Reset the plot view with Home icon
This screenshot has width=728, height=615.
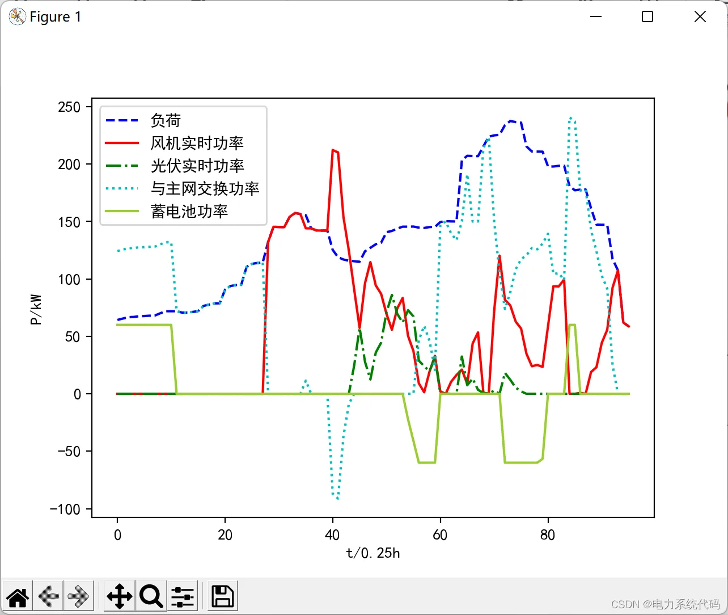click(x=18, y=596)
